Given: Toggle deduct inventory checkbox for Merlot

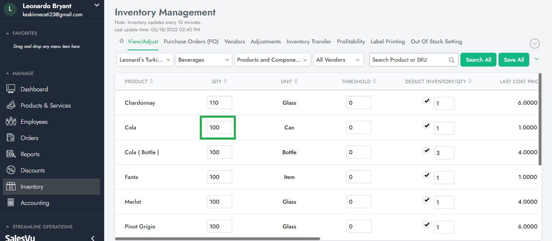Looking at the screenshot, I should point(426,200).
